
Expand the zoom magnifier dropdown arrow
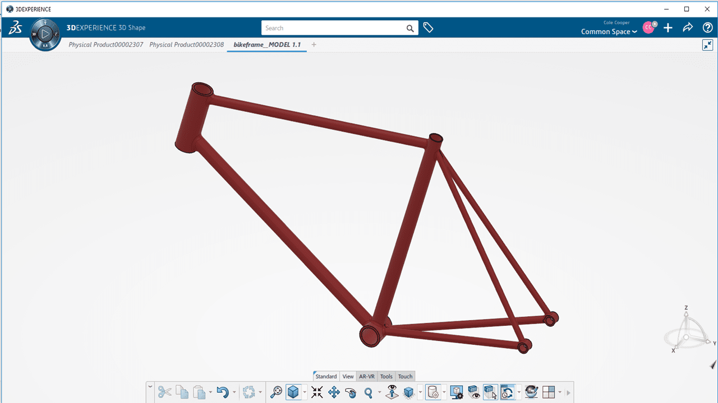point(379,392)
